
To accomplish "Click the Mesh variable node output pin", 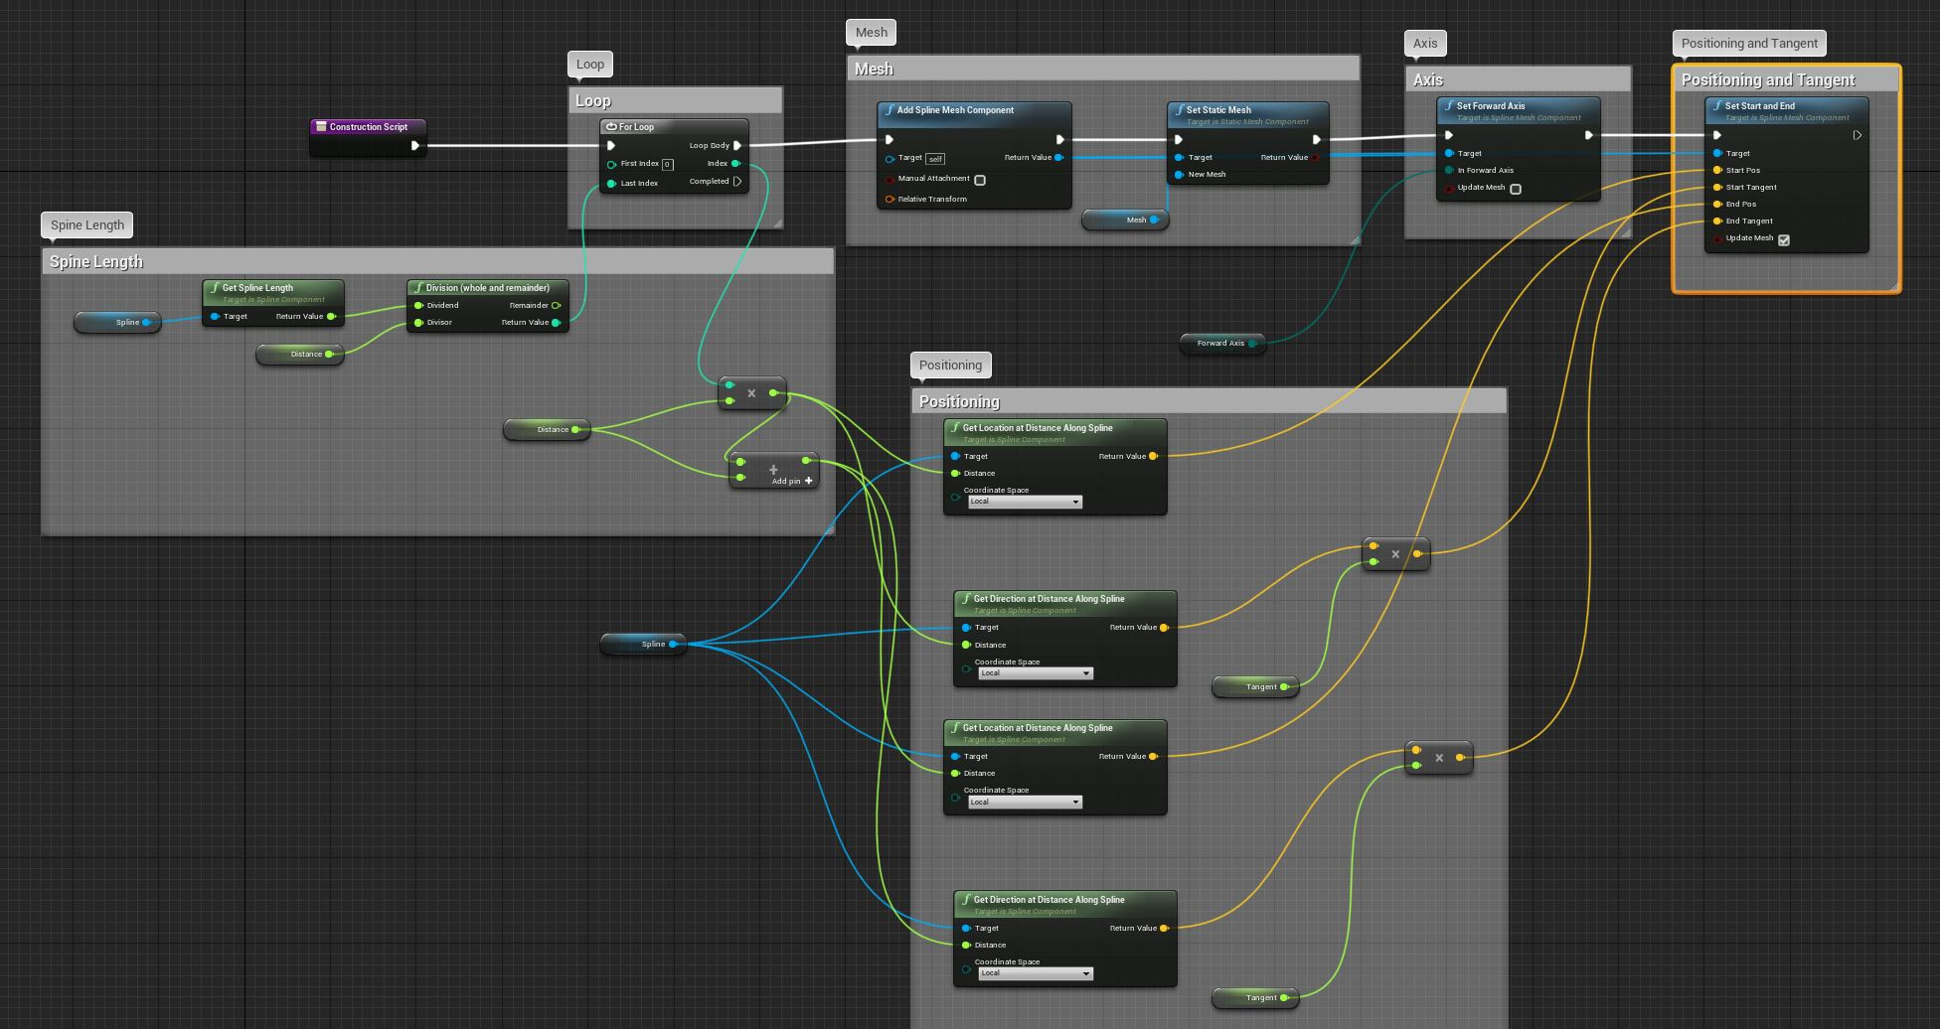I will coord(1154,220).
